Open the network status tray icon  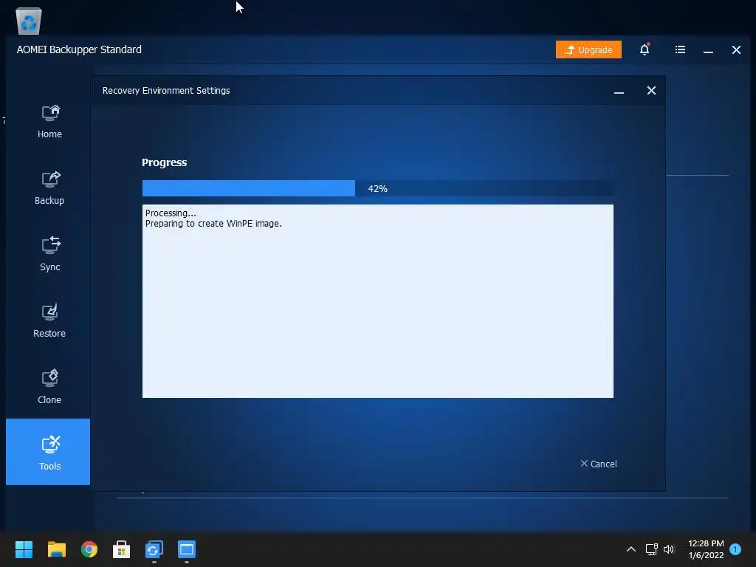651,549
